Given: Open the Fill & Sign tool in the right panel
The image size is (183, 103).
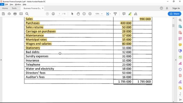Looking at the screenshot, I should 180,82.
